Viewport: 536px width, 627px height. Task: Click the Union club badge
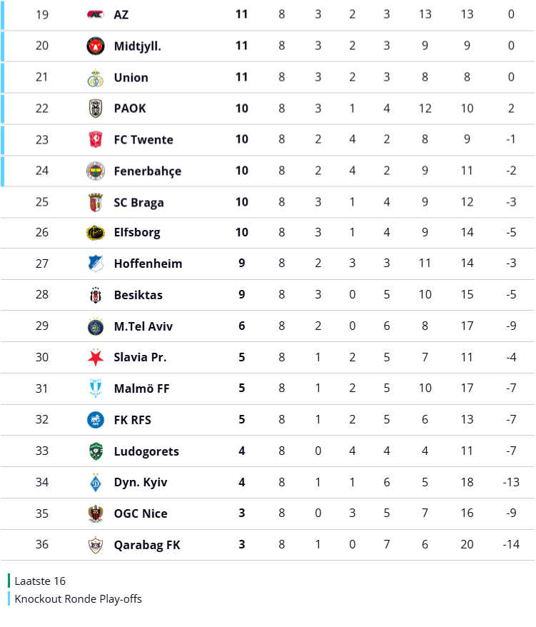click(96, 77)
